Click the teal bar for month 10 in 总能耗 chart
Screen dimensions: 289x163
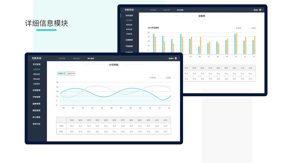click(x=235, y=44)
